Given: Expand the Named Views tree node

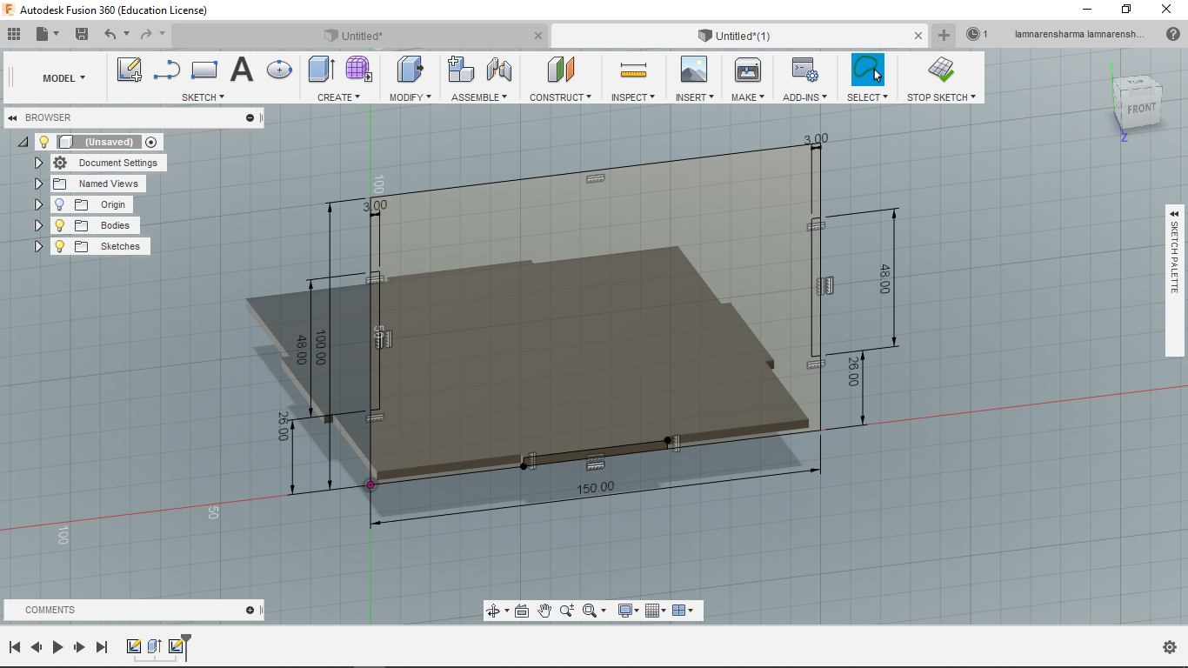Looking at the screenshot, I should click(x=38, y=184).
